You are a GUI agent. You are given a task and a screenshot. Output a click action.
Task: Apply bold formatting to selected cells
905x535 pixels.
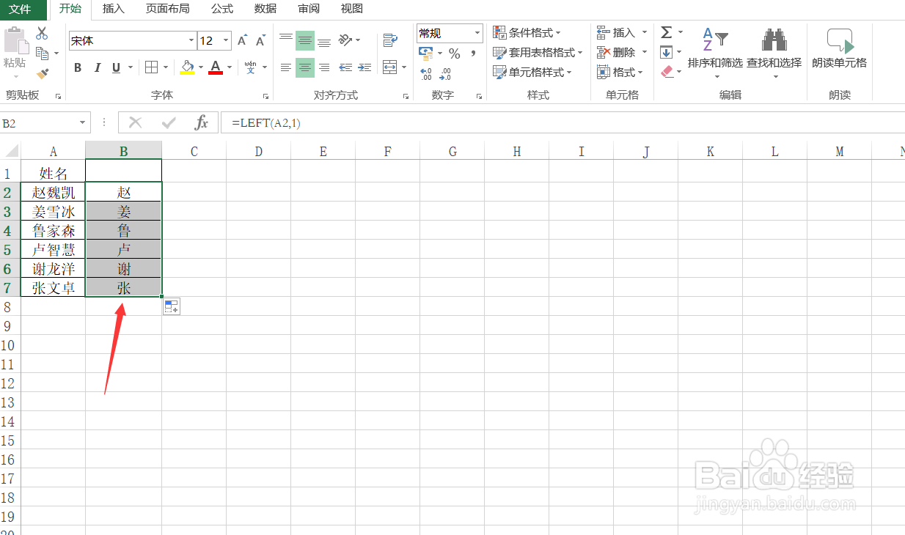click(x=77, y=67)
